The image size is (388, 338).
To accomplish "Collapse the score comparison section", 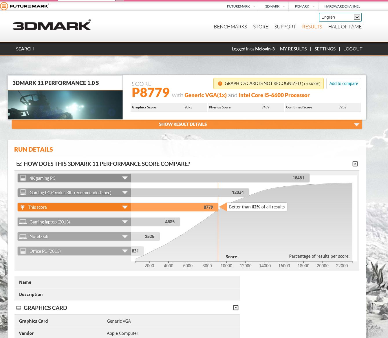I will pos(355,164).
